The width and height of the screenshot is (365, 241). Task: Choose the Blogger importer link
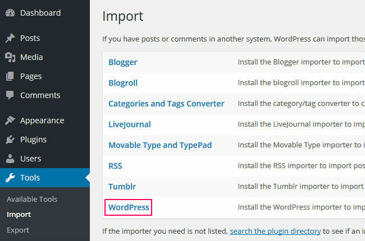pos(122,62)
